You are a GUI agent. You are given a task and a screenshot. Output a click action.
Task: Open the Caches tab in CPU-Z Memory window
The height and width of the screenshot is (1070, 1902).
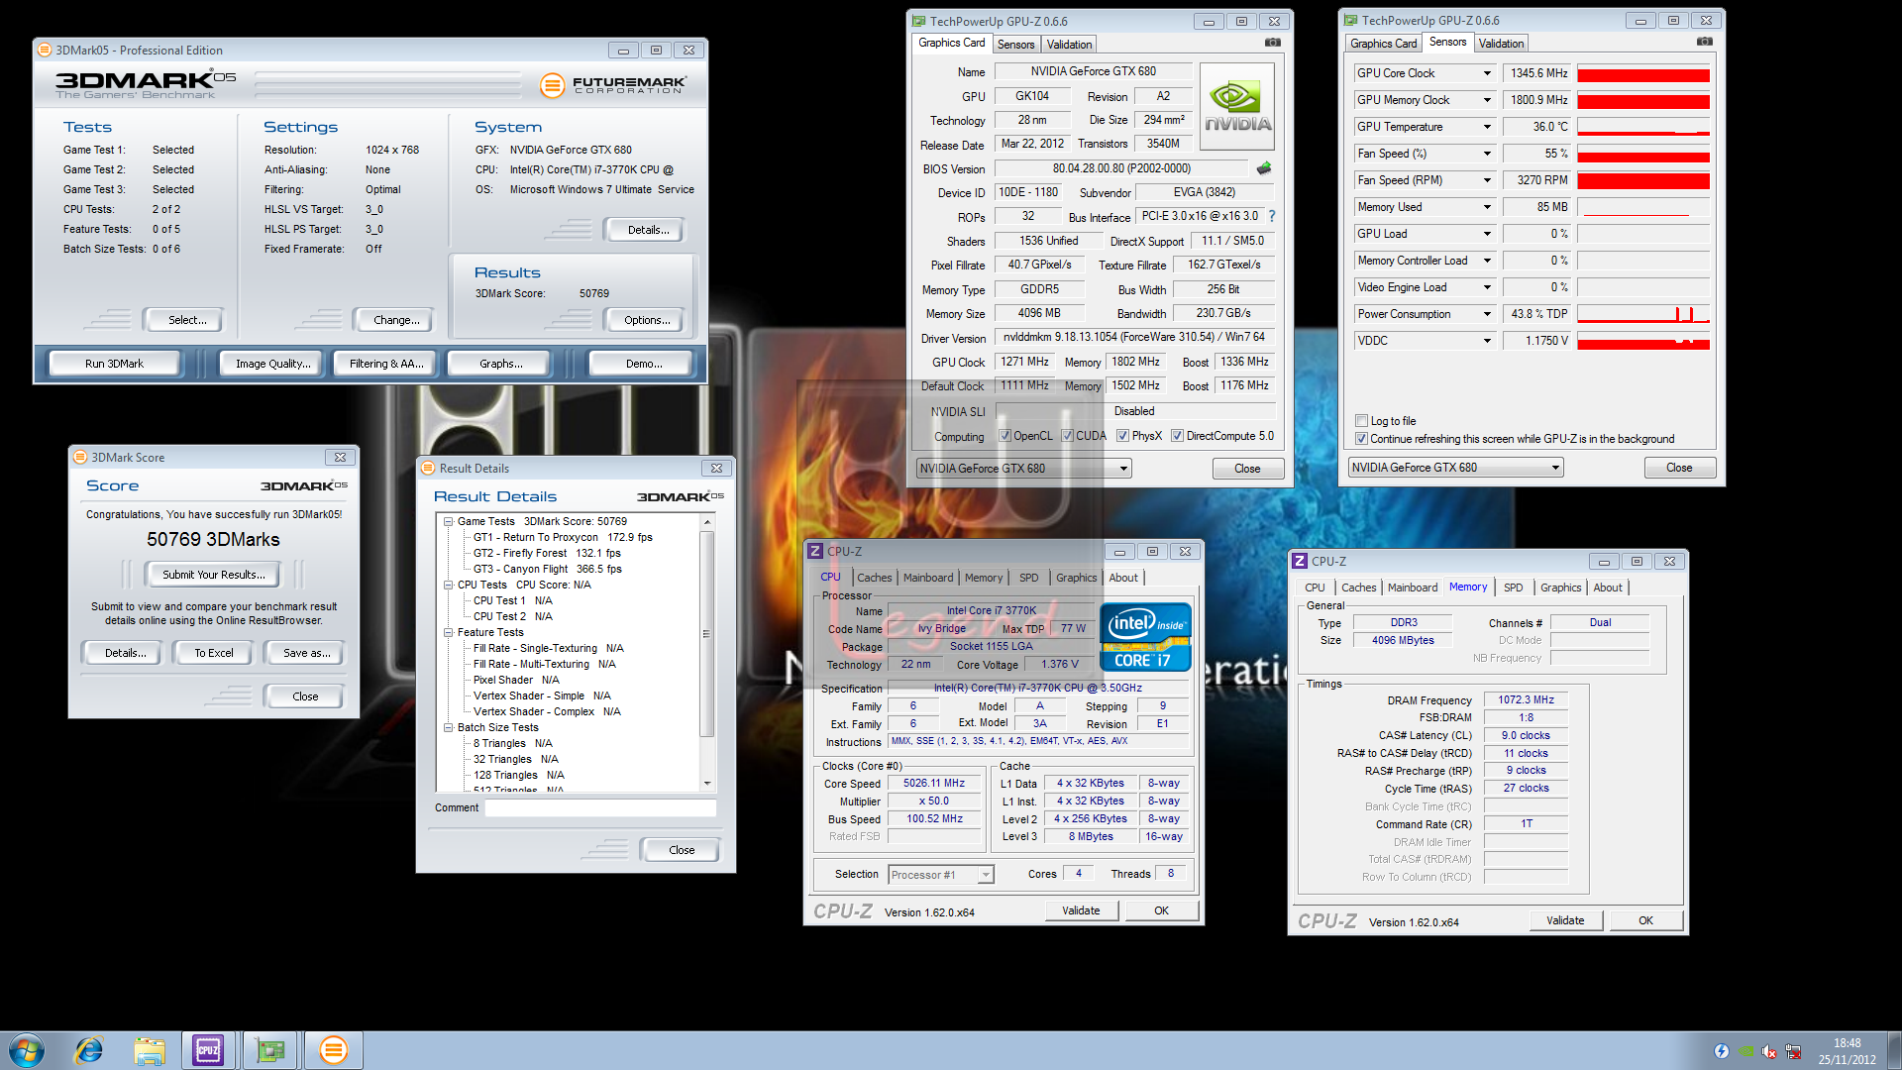pos(1358,588)
